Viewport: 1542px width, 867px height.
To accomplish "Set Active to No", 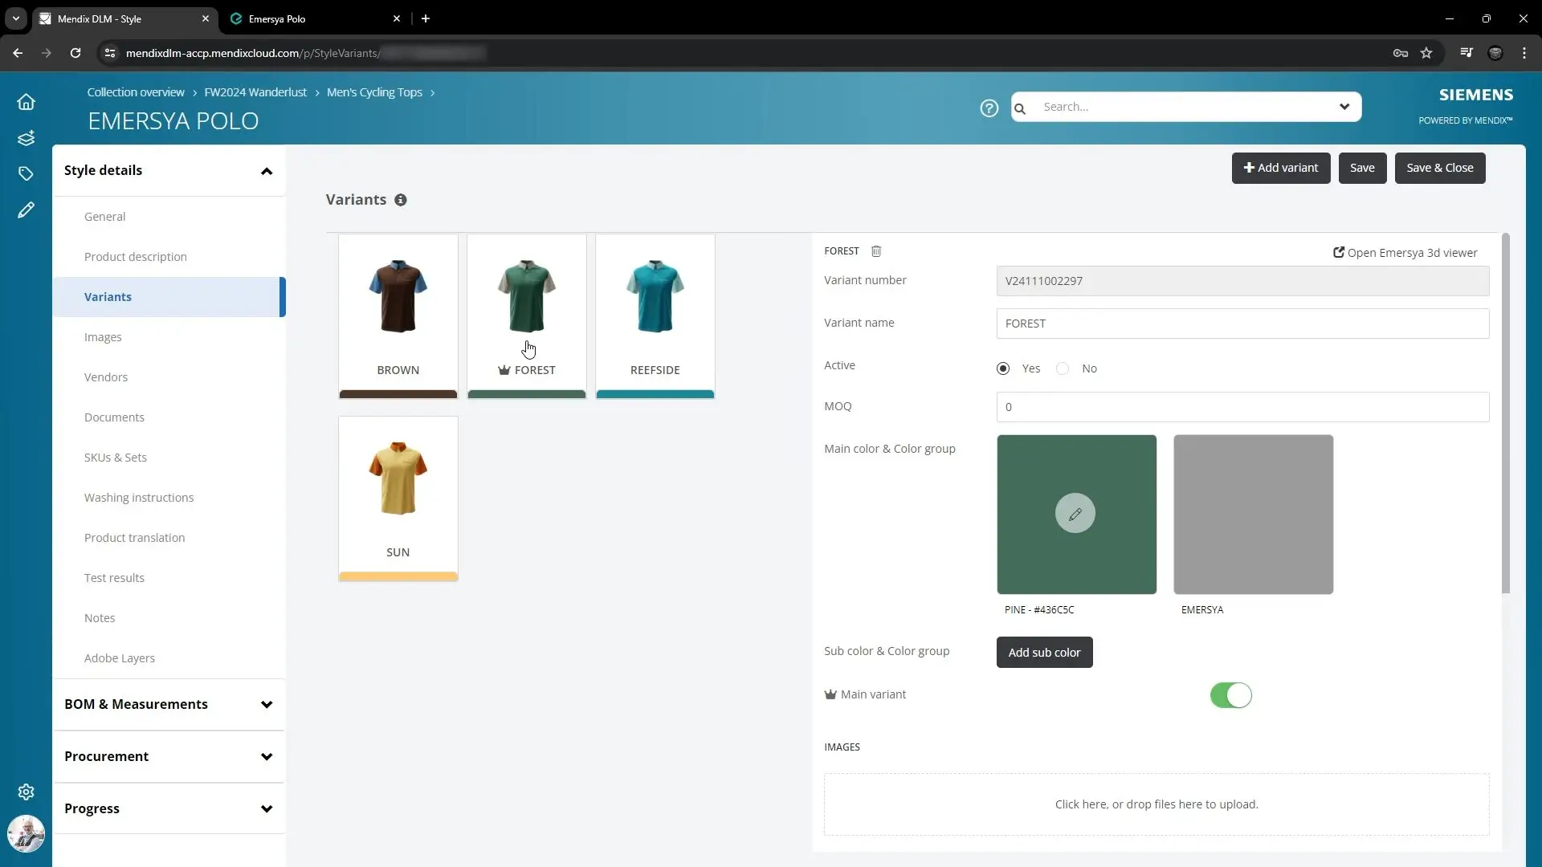I will click(x=1063, y=368).
